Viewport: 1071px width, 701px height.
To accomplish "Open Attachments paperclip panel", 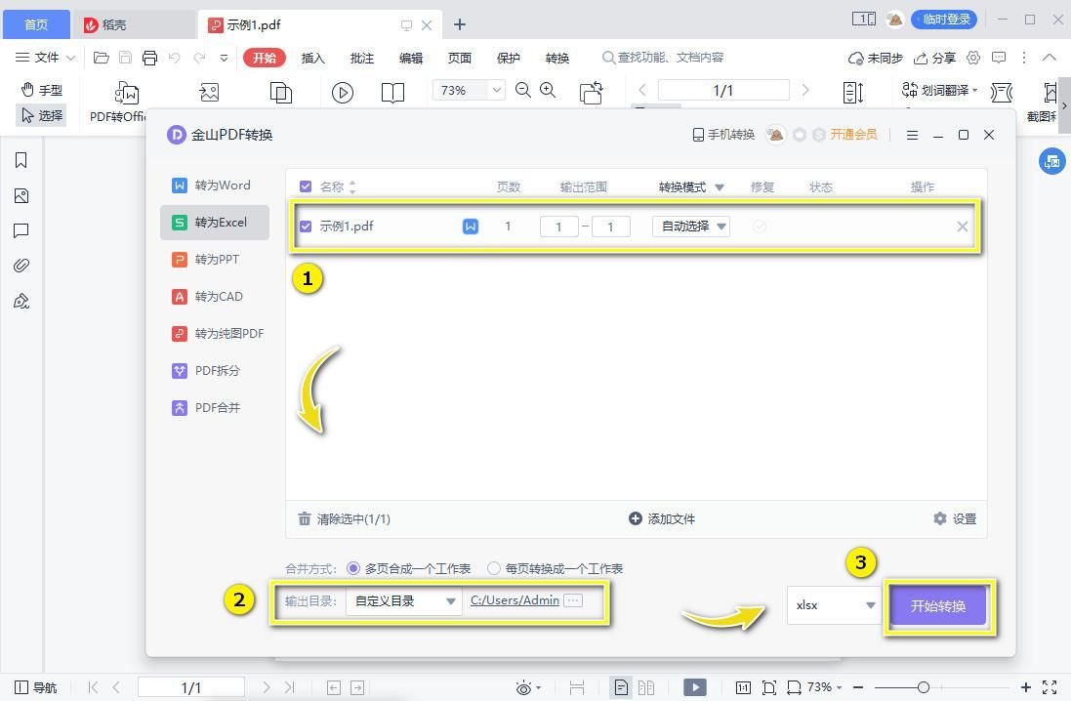I will (x=21, y=266).
